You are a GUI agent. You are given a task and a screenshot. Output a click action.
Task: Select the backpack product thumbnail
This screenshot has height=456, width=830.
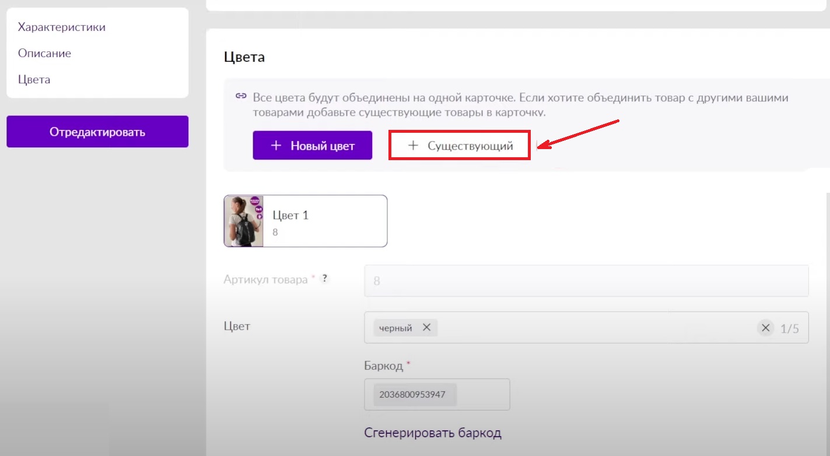pos(244,221)
